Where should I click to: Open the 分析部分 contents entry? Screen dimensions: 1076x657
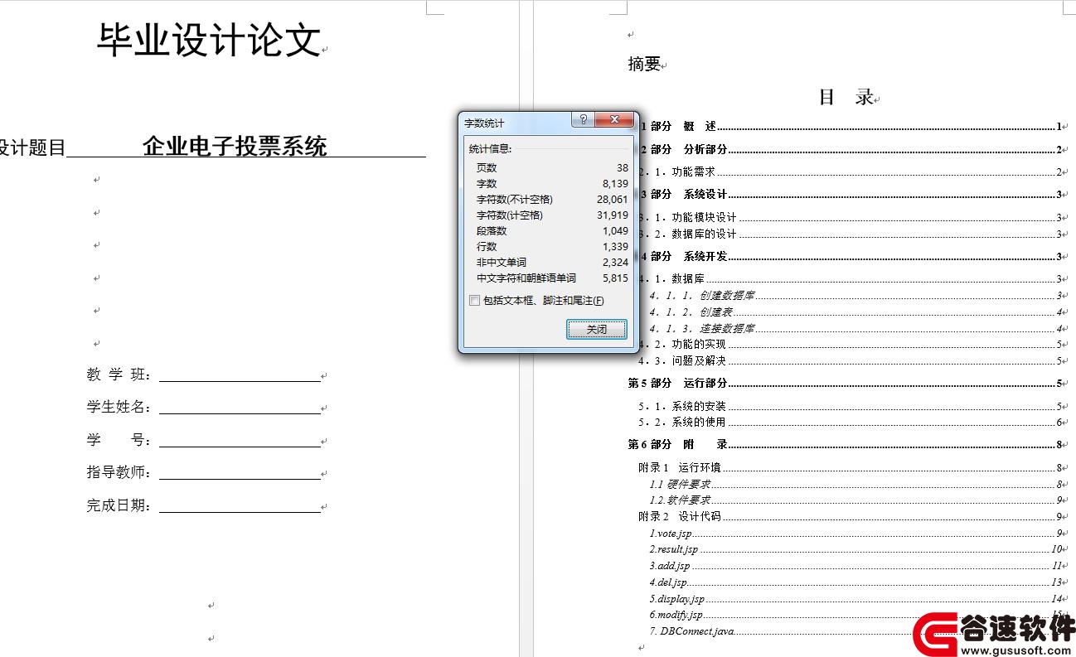click(851, 150)
